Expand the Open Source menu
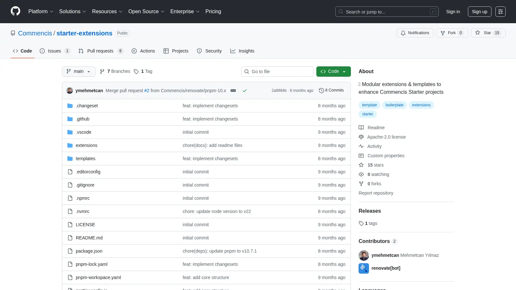Image resolution: width=516 pixels, height=290 pixels. (146, 12)
